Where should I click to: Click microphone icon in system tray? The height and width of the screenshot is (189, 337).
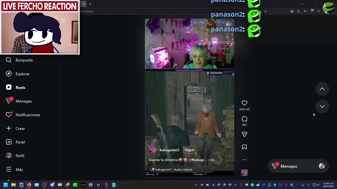click(x=308, y=185)
